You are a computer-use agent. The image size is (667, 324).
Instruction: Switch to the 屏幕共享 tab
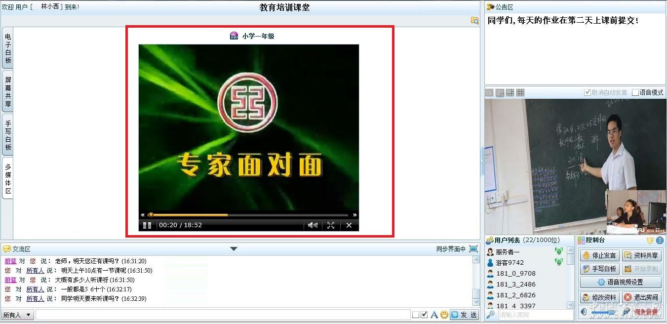click(x=8, y=92)
